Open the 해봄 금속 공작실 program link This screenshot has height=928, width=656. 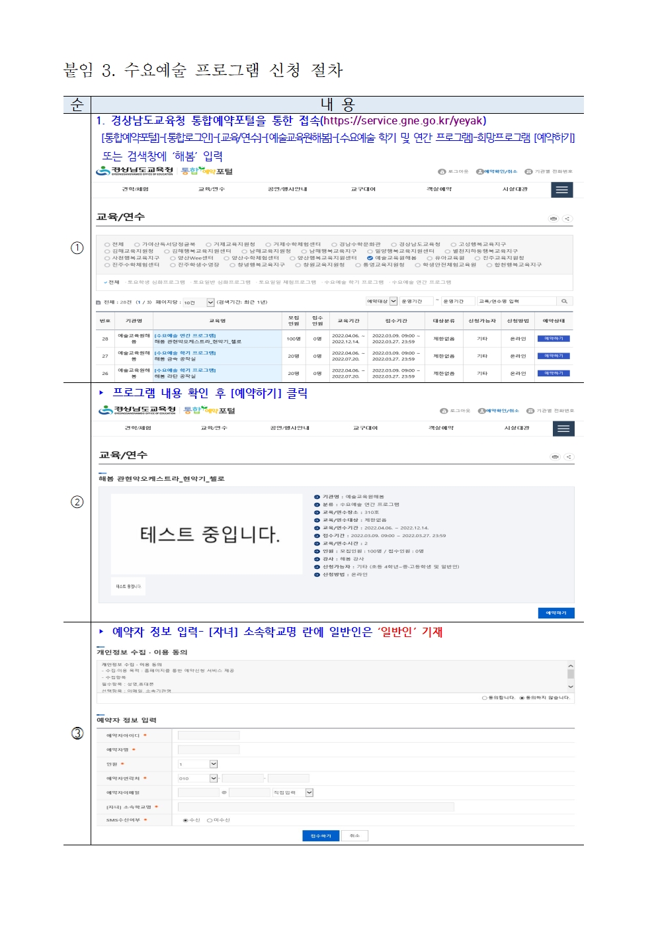click(175, 359)
